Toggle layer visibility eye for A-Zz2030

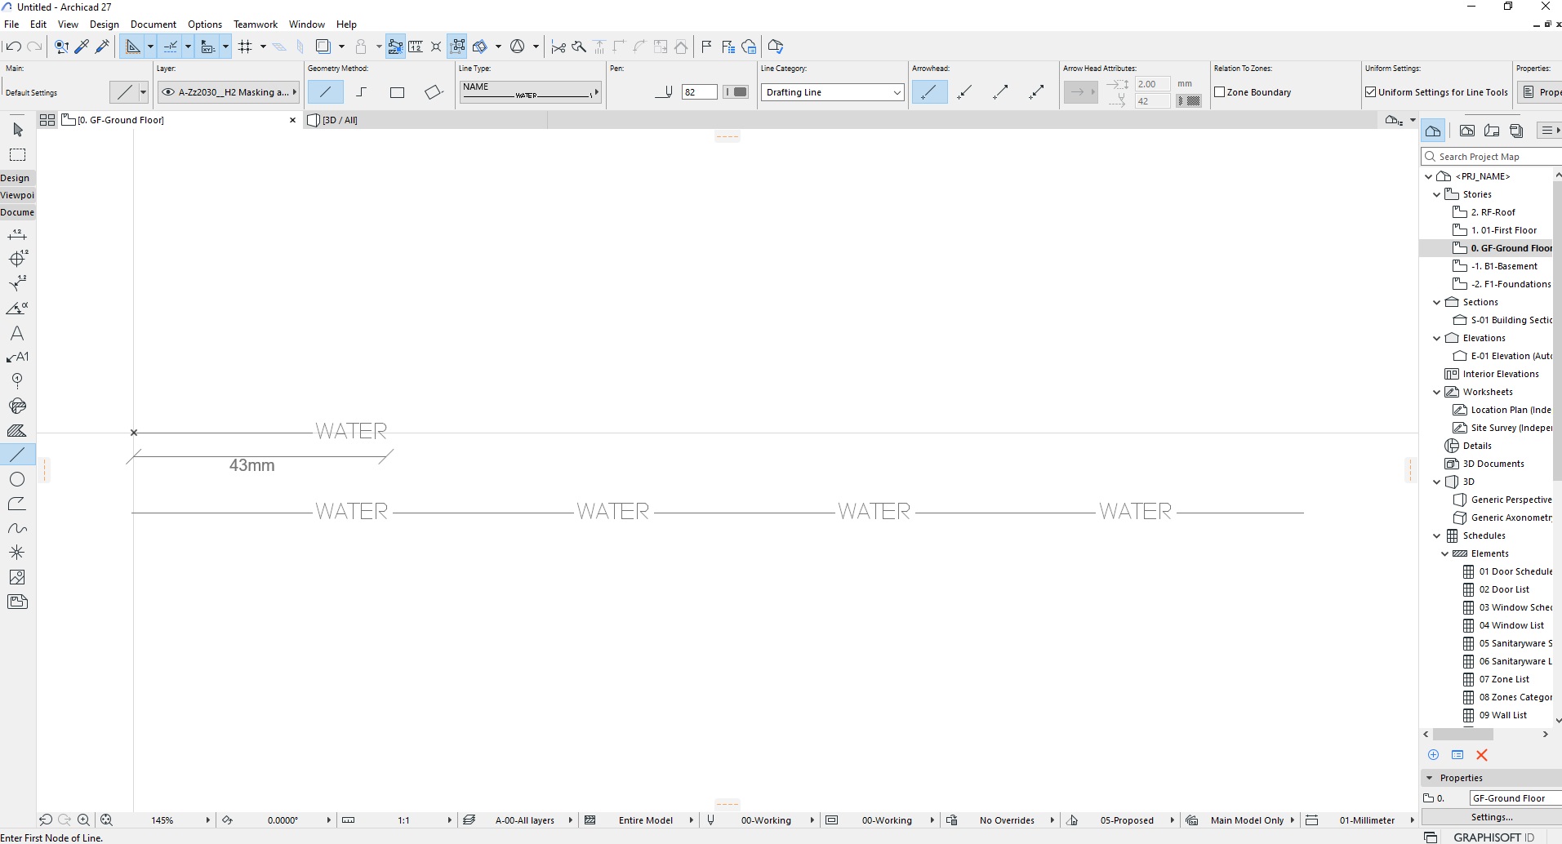168,92
